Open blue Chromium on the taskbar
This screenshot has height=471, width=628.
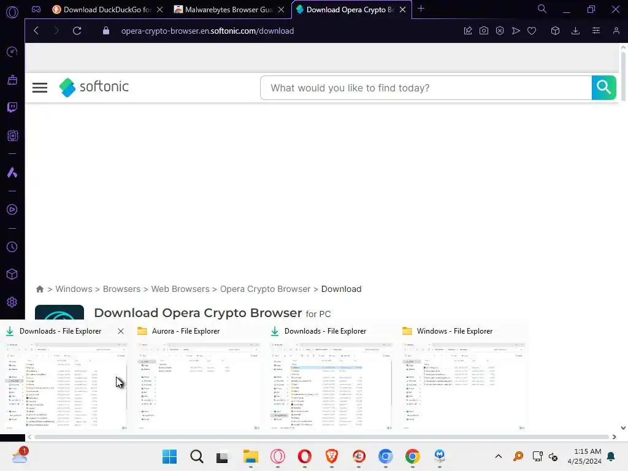click(386, 456)
